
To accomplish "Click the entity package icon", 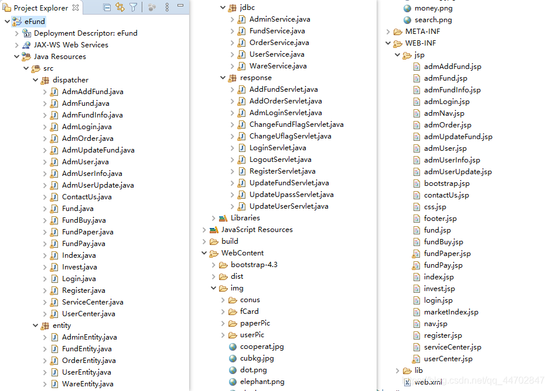I will click(45, 326).
